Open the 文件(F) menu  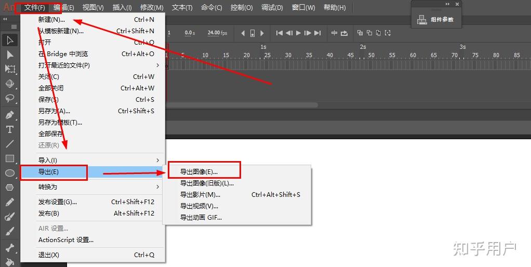click(x=34, y=7)
